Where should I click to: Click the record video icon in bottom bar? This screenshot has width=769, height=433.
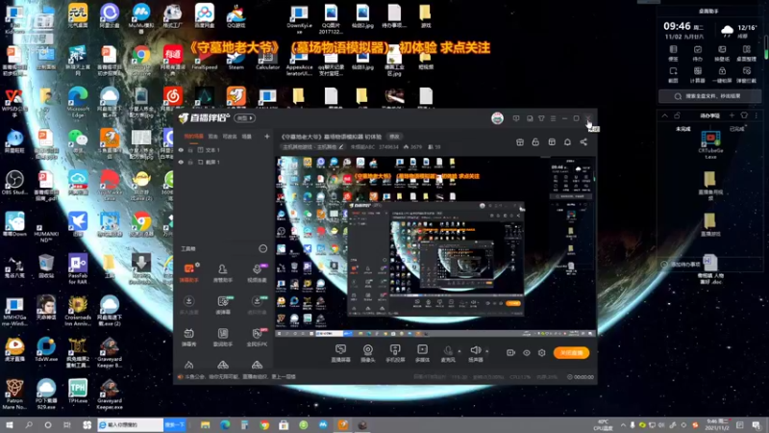(x=510, y=352)
